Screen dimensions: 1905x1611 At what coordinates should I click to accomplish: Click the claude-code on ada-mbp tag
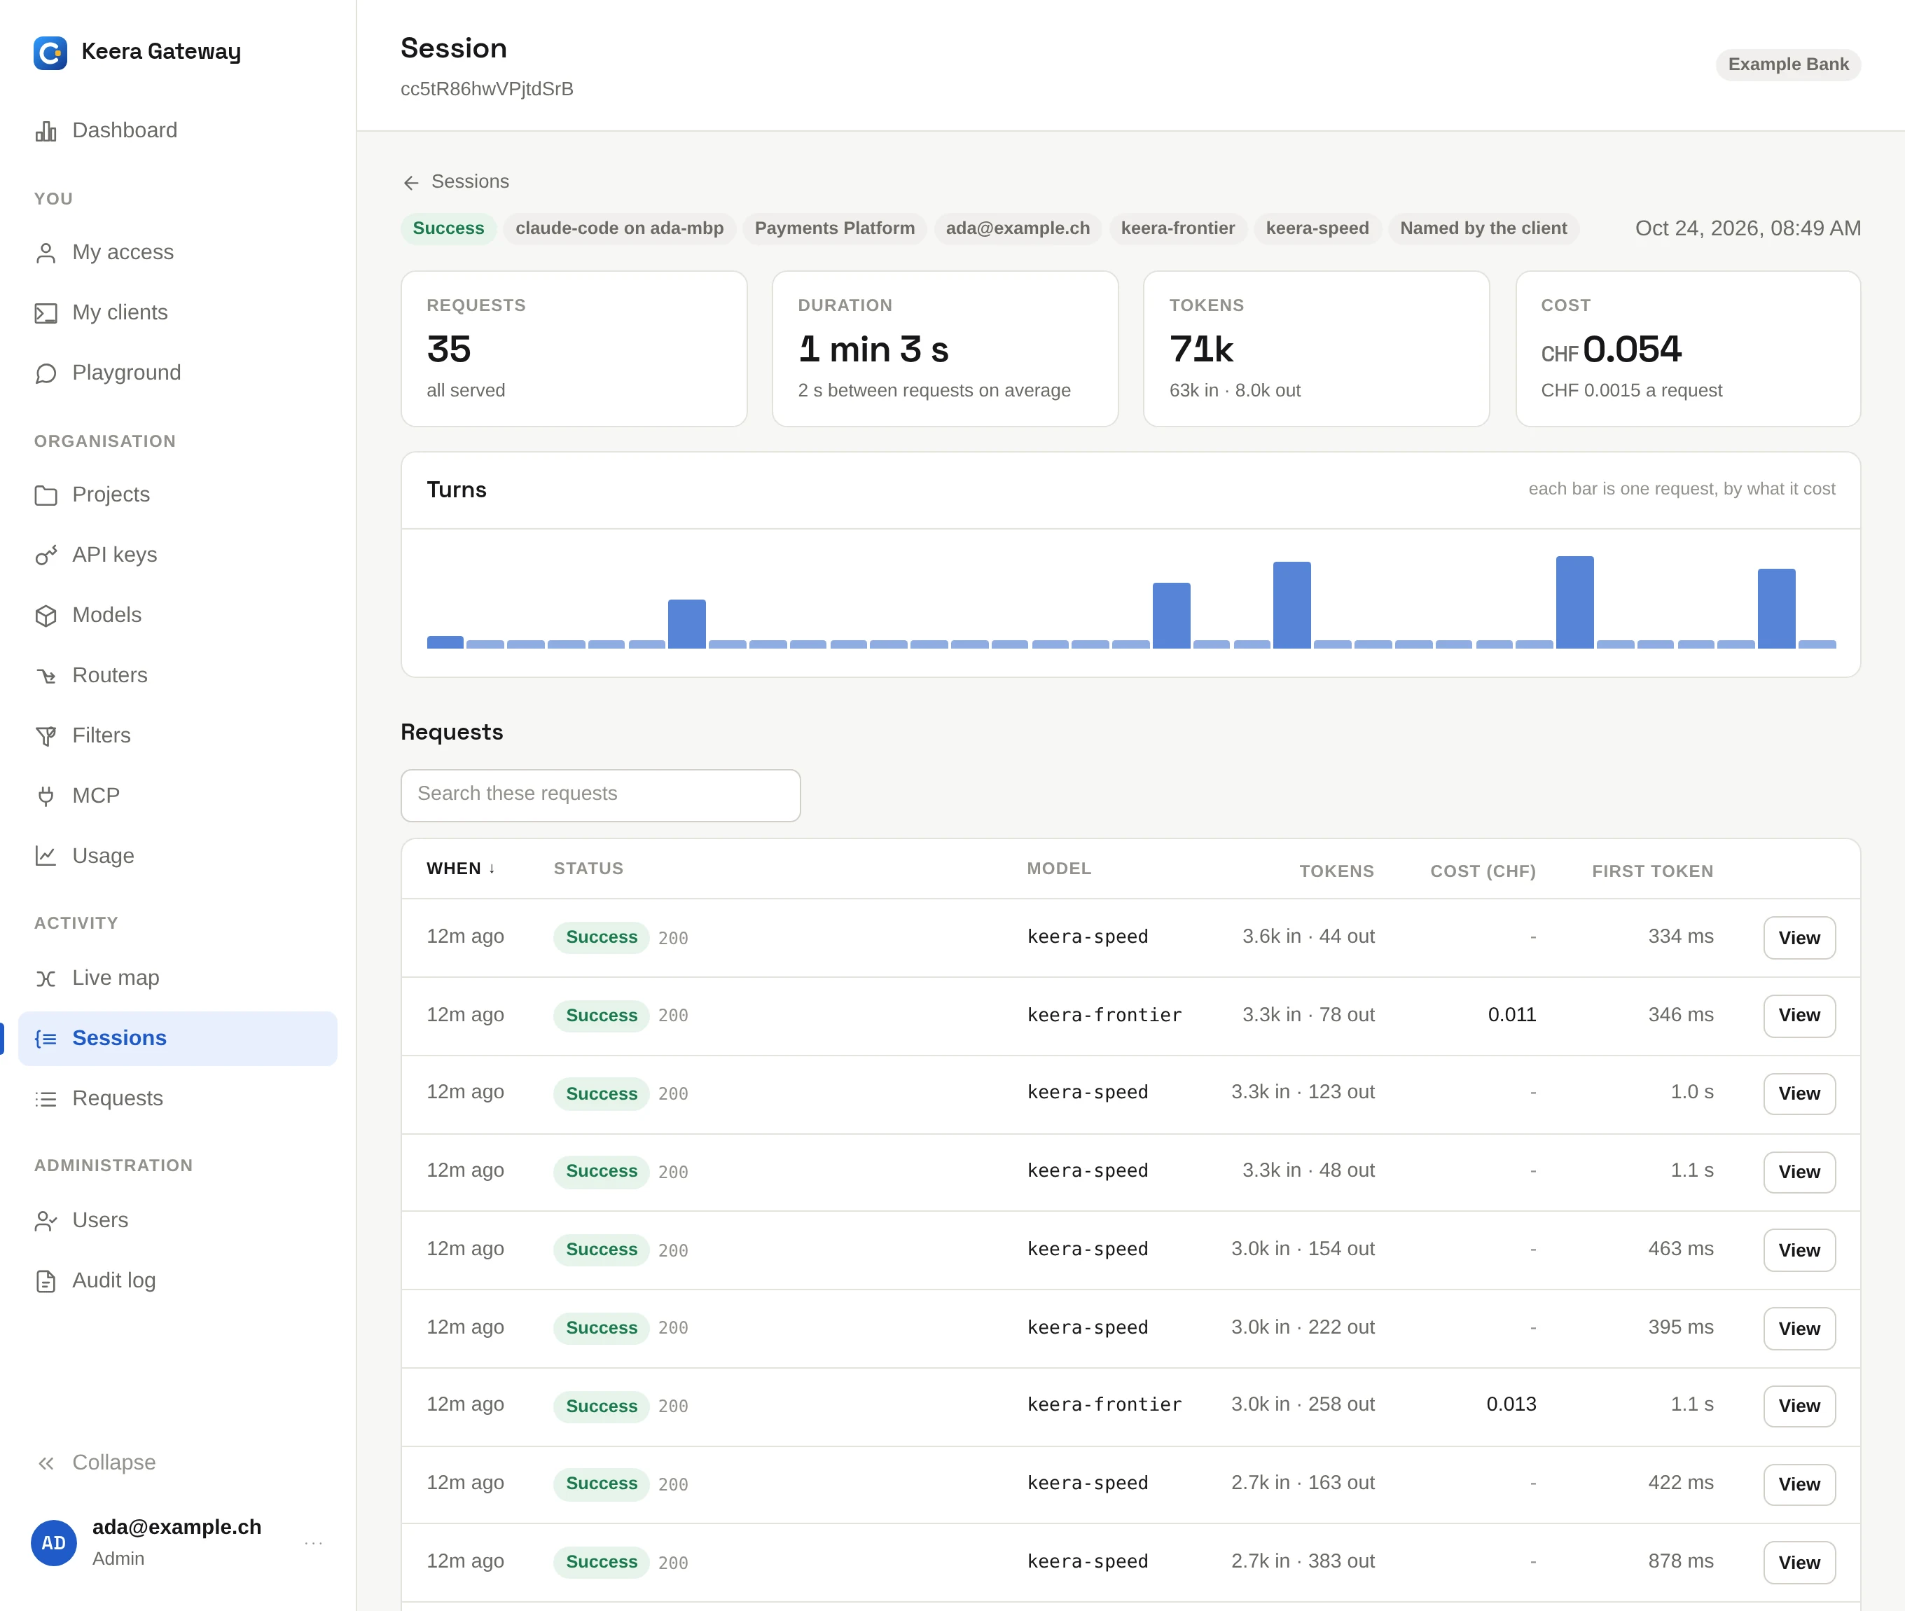coord(619,228)
